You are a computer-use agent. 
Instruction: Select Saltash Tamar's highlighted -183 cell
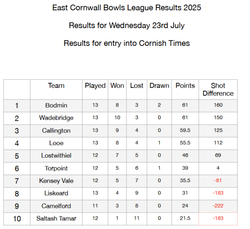pos(218,219)
